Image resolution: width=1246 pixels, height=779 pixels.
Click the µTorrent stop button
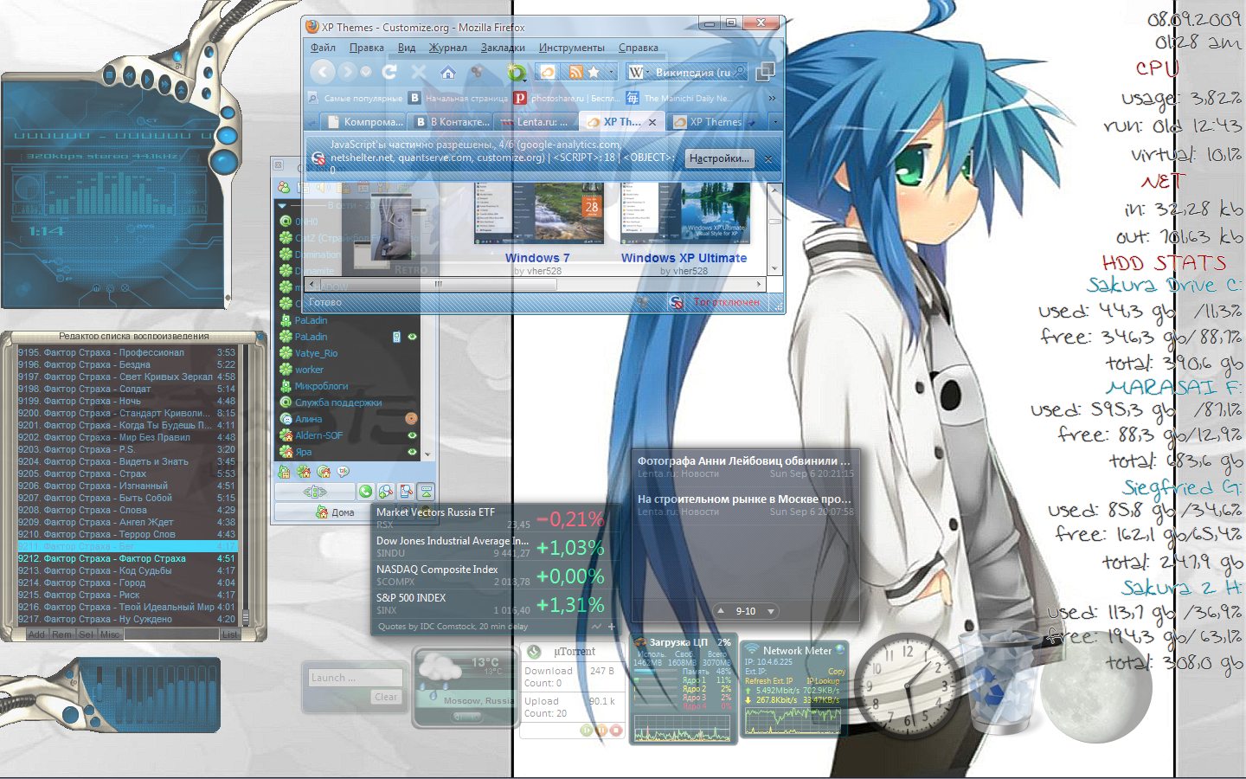tap(615, 730)
